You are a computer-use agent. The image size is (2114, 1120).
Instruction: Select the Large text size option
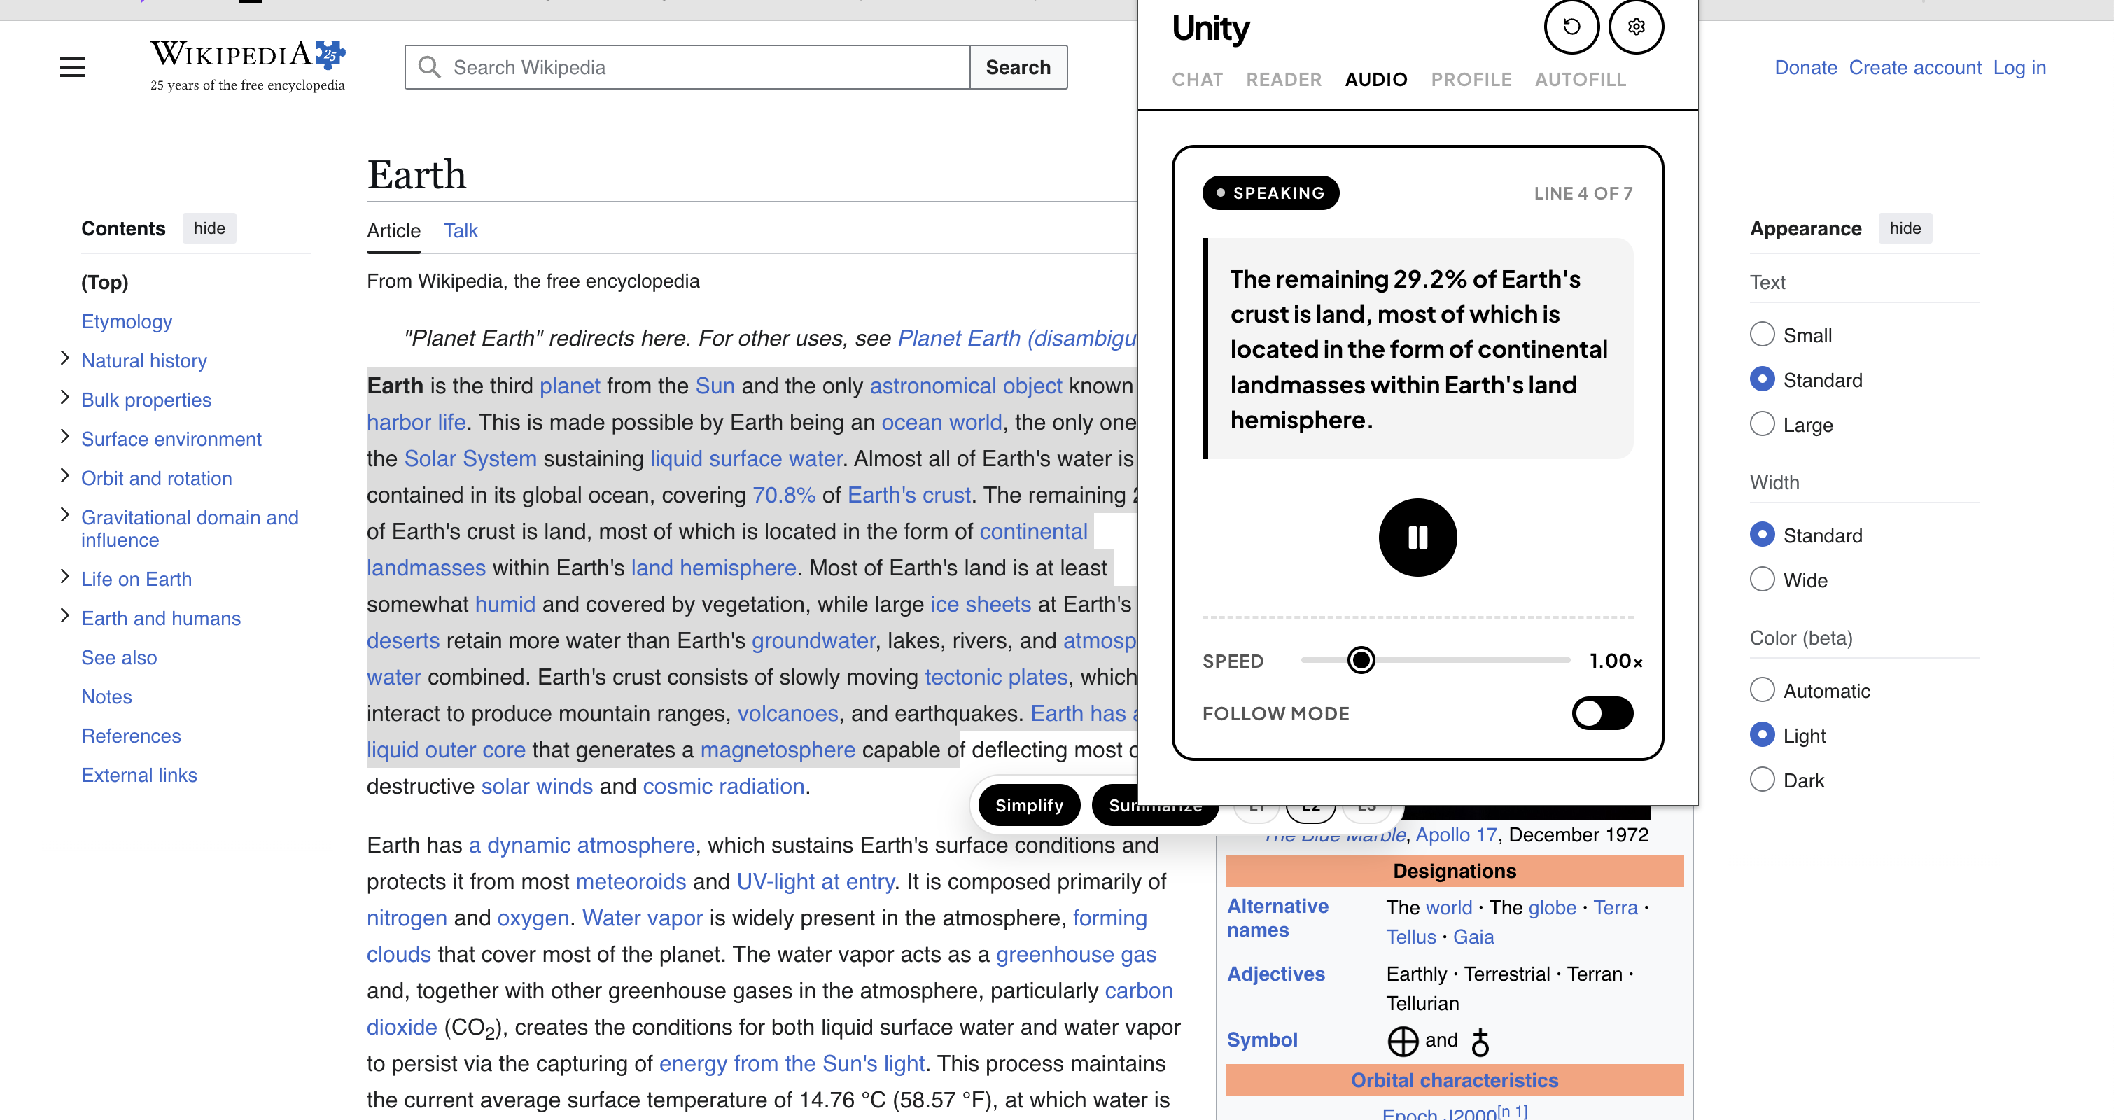[1762, 424]
